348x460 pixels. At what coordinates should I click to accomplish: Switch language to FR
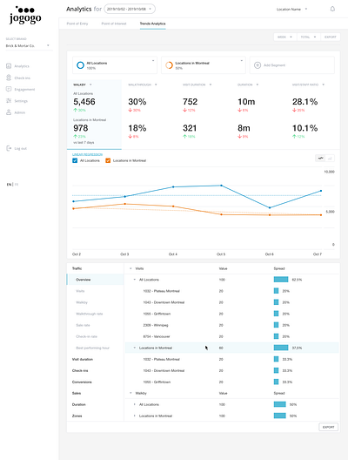click(x=17, y=184)
